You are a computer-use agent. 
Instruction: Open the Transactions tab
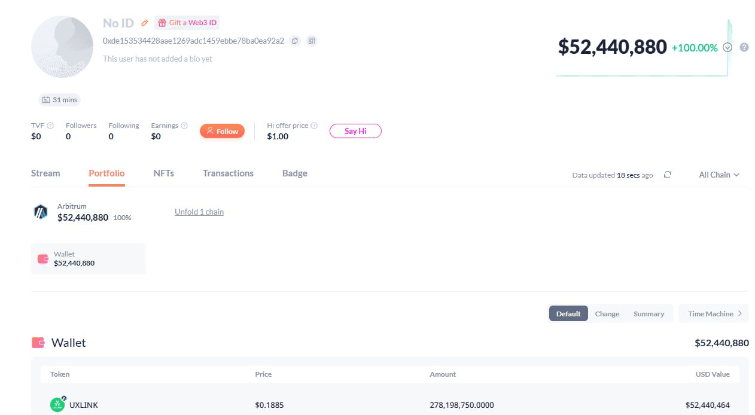point(228,173)
